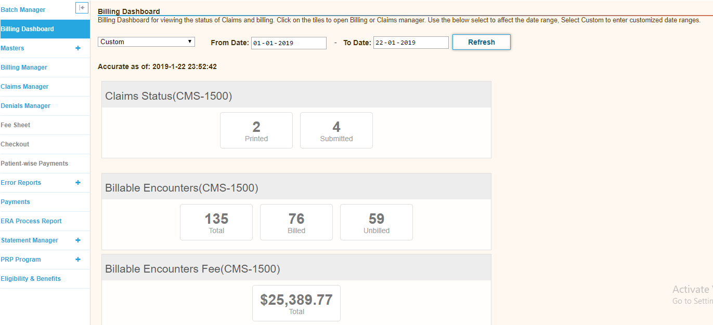Click the $25,389.77 Total fee tile
Screen dimensions: 713x325
pyautogui.click(x=296, y=303)
